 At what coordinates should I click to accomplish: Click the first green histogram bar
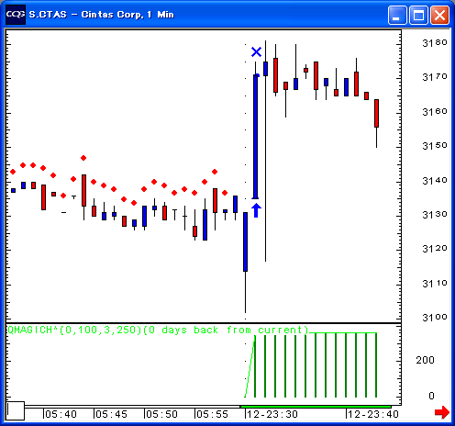click(255, 366)
